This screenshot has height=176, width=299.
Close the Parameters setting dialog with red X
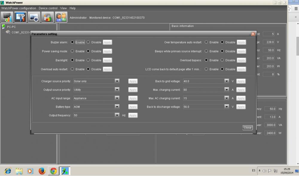tap(253, 34)
